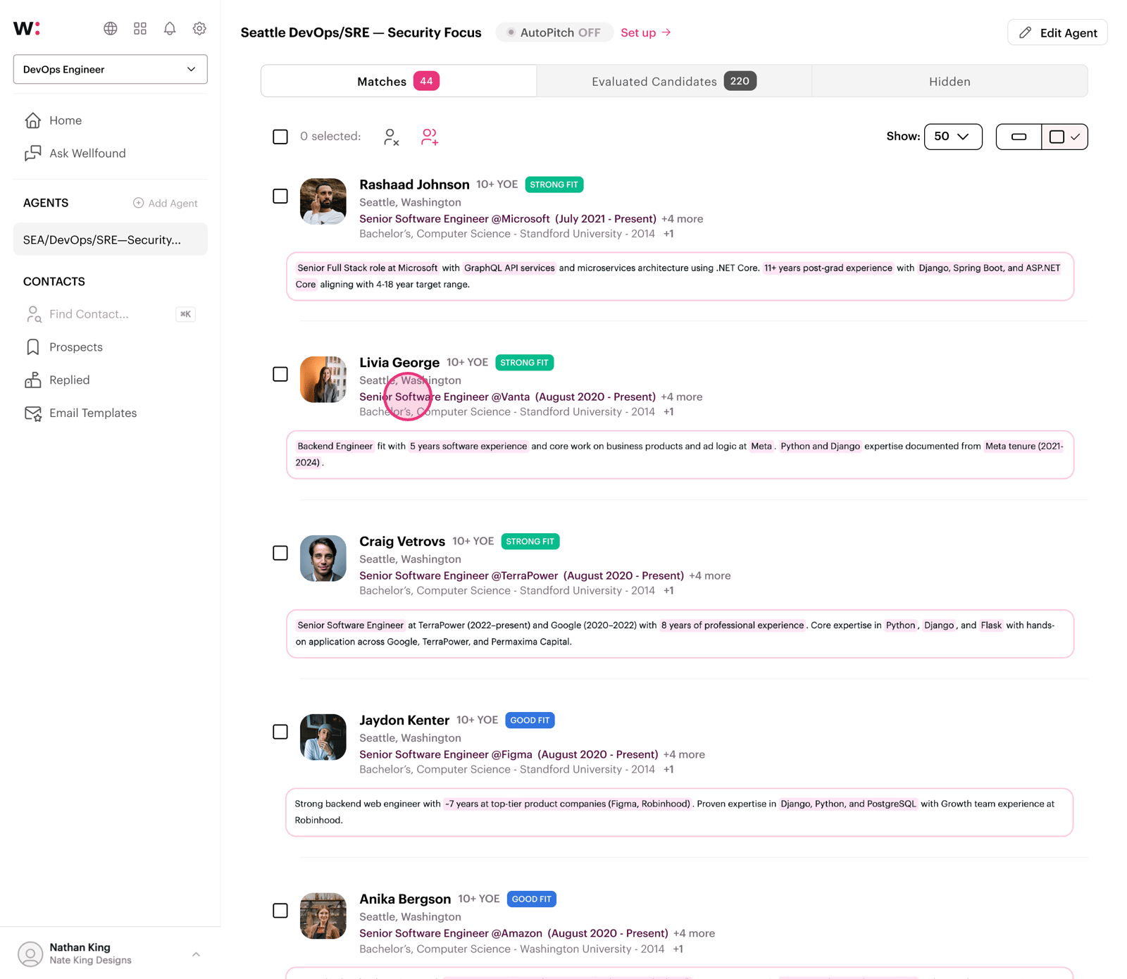Image resolution: width=1127 pixels, height=979 pixels.
Task: Open the globe icon in sidebar header
Action: click(111, 28)
